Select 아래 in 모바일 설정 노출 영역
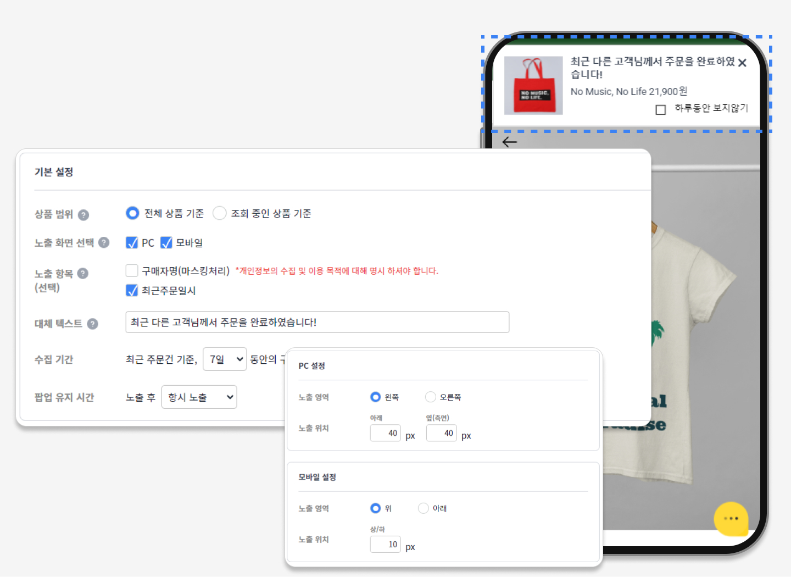 pyautogui.click(x=424, y=508)
